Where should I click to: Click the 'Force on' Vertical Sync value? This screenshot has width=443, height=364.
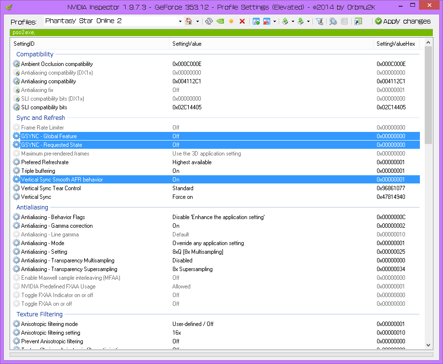point(182,197)
